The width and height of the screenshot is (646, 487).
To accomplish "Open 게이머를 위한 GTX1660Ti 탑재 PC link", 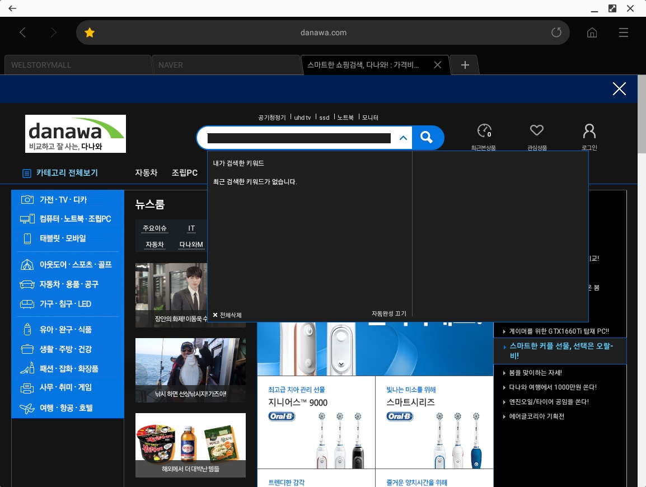I will 559,331.
